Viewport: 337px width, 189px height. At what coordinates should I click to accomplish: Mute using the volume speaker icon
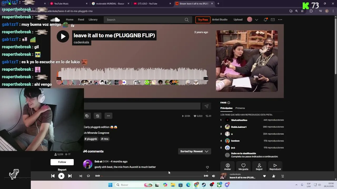[x=214, y=176]
